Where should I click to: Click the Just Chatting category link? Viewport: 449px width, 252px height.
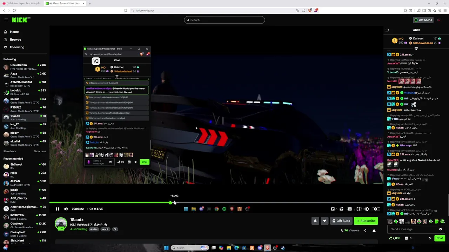click(x=79, y=229)
